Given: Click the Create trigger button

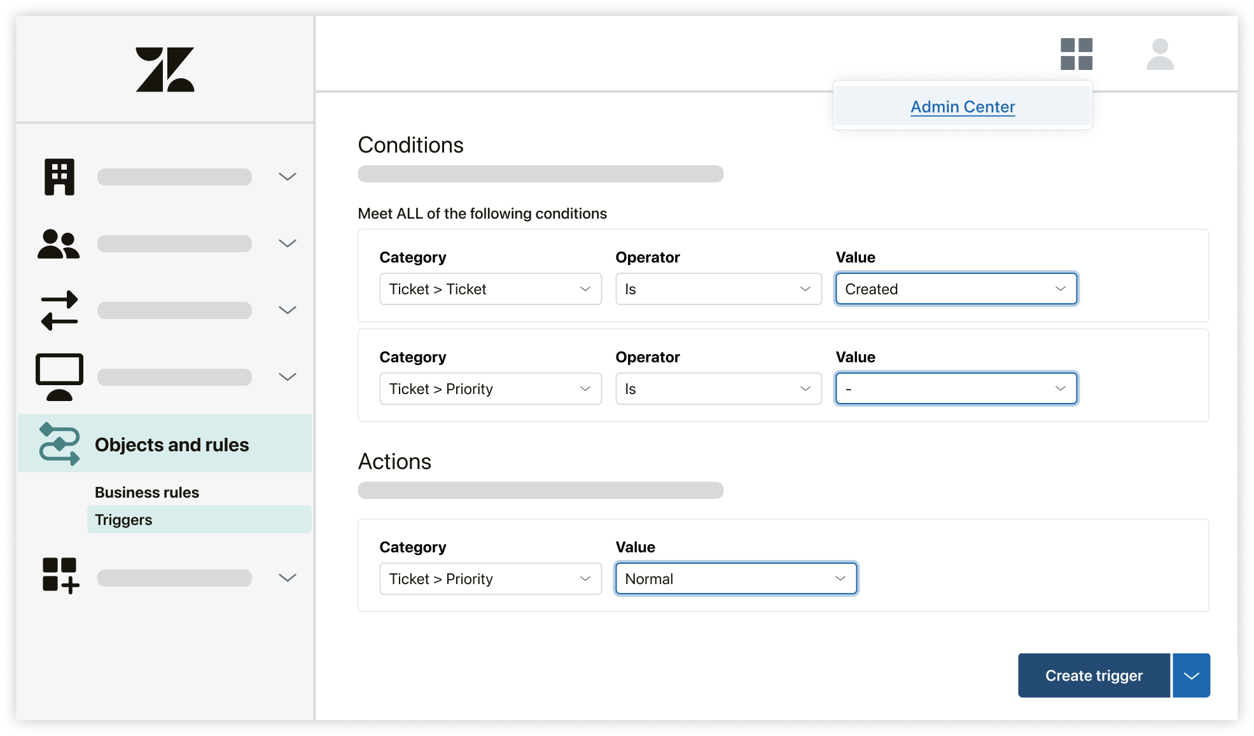Looking at the screenshot, I should click(1094, 675).
